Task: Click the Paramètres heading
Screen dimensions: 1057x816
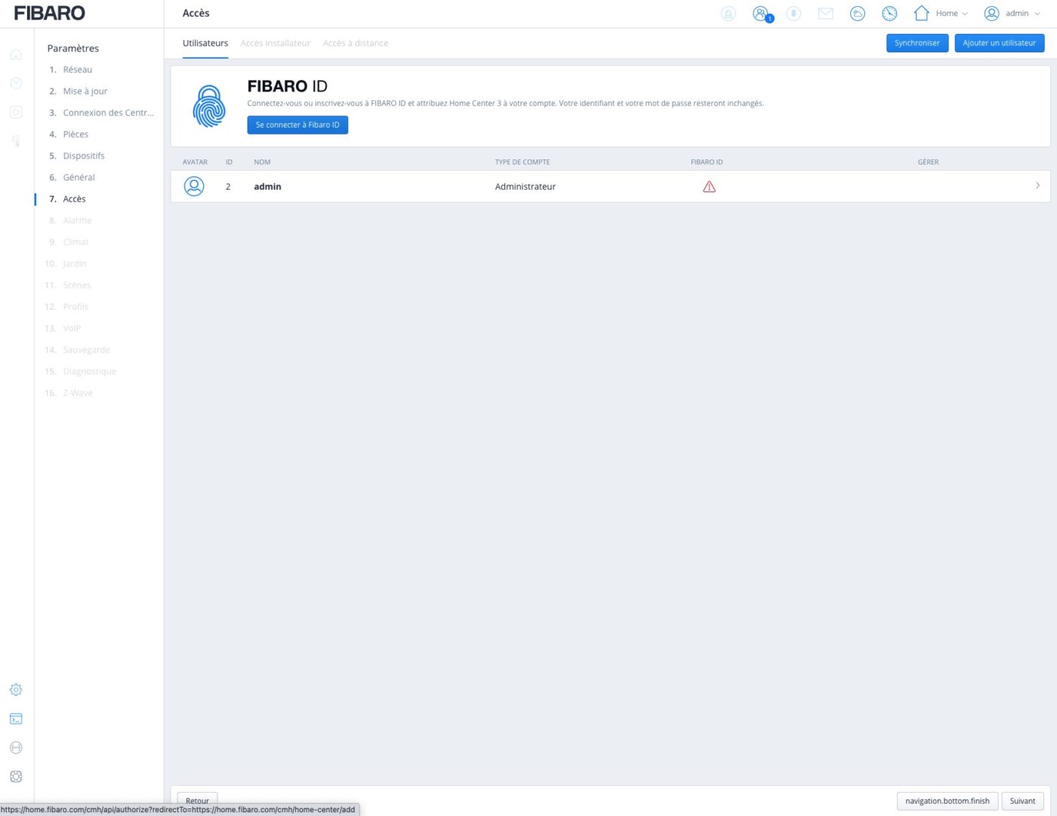Action: [73, 48]
